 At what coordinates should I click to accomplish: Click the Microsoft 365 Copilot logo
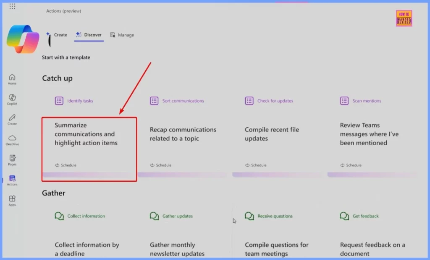click(x=23, y=39)
